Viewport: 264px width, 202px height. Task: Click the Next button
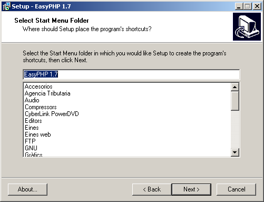[x=191, y=189]
